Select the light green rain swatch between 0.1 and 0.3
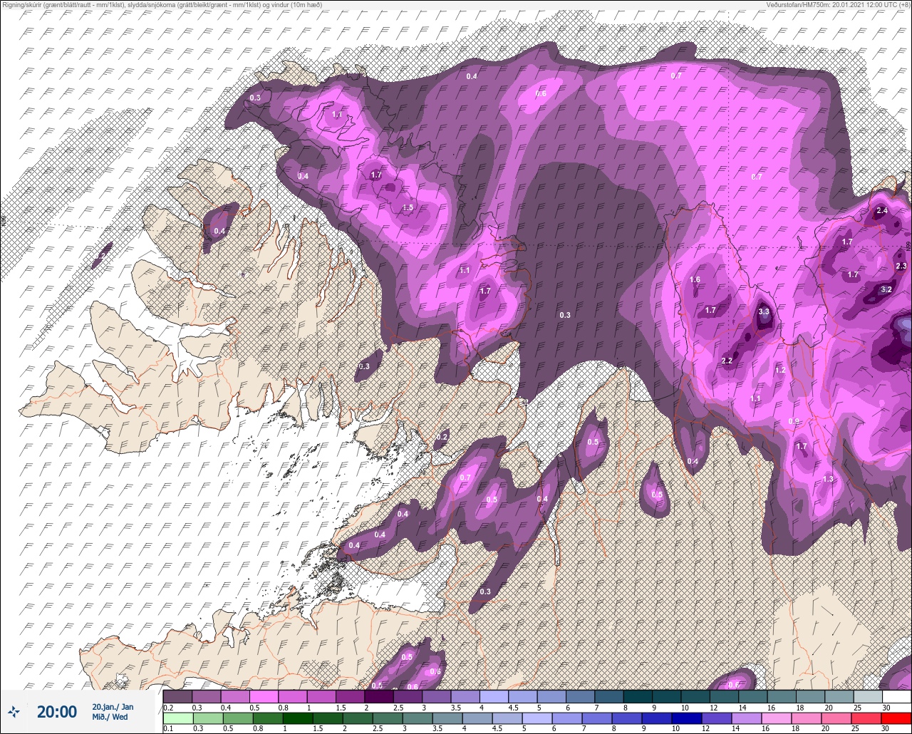This screenshot has width=912, height=734. point(177,718)
